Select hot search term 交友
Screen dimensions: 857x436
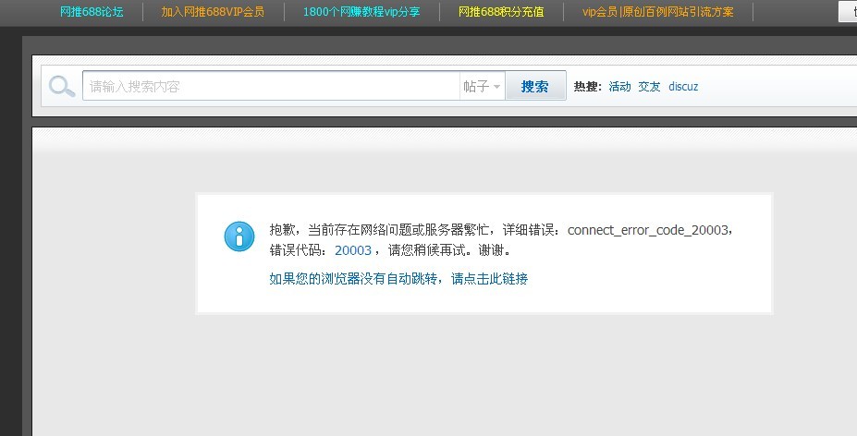point(649,86)
